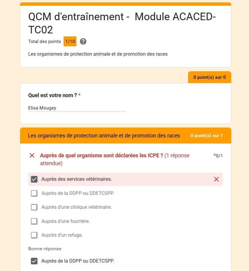
Task: Click the name field containing "Elisa Mougey"
Action: pyautogui.click(x=77, y=108)
